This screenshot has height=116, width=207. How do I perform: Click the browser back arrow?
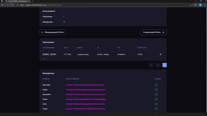tap(3, 5)
